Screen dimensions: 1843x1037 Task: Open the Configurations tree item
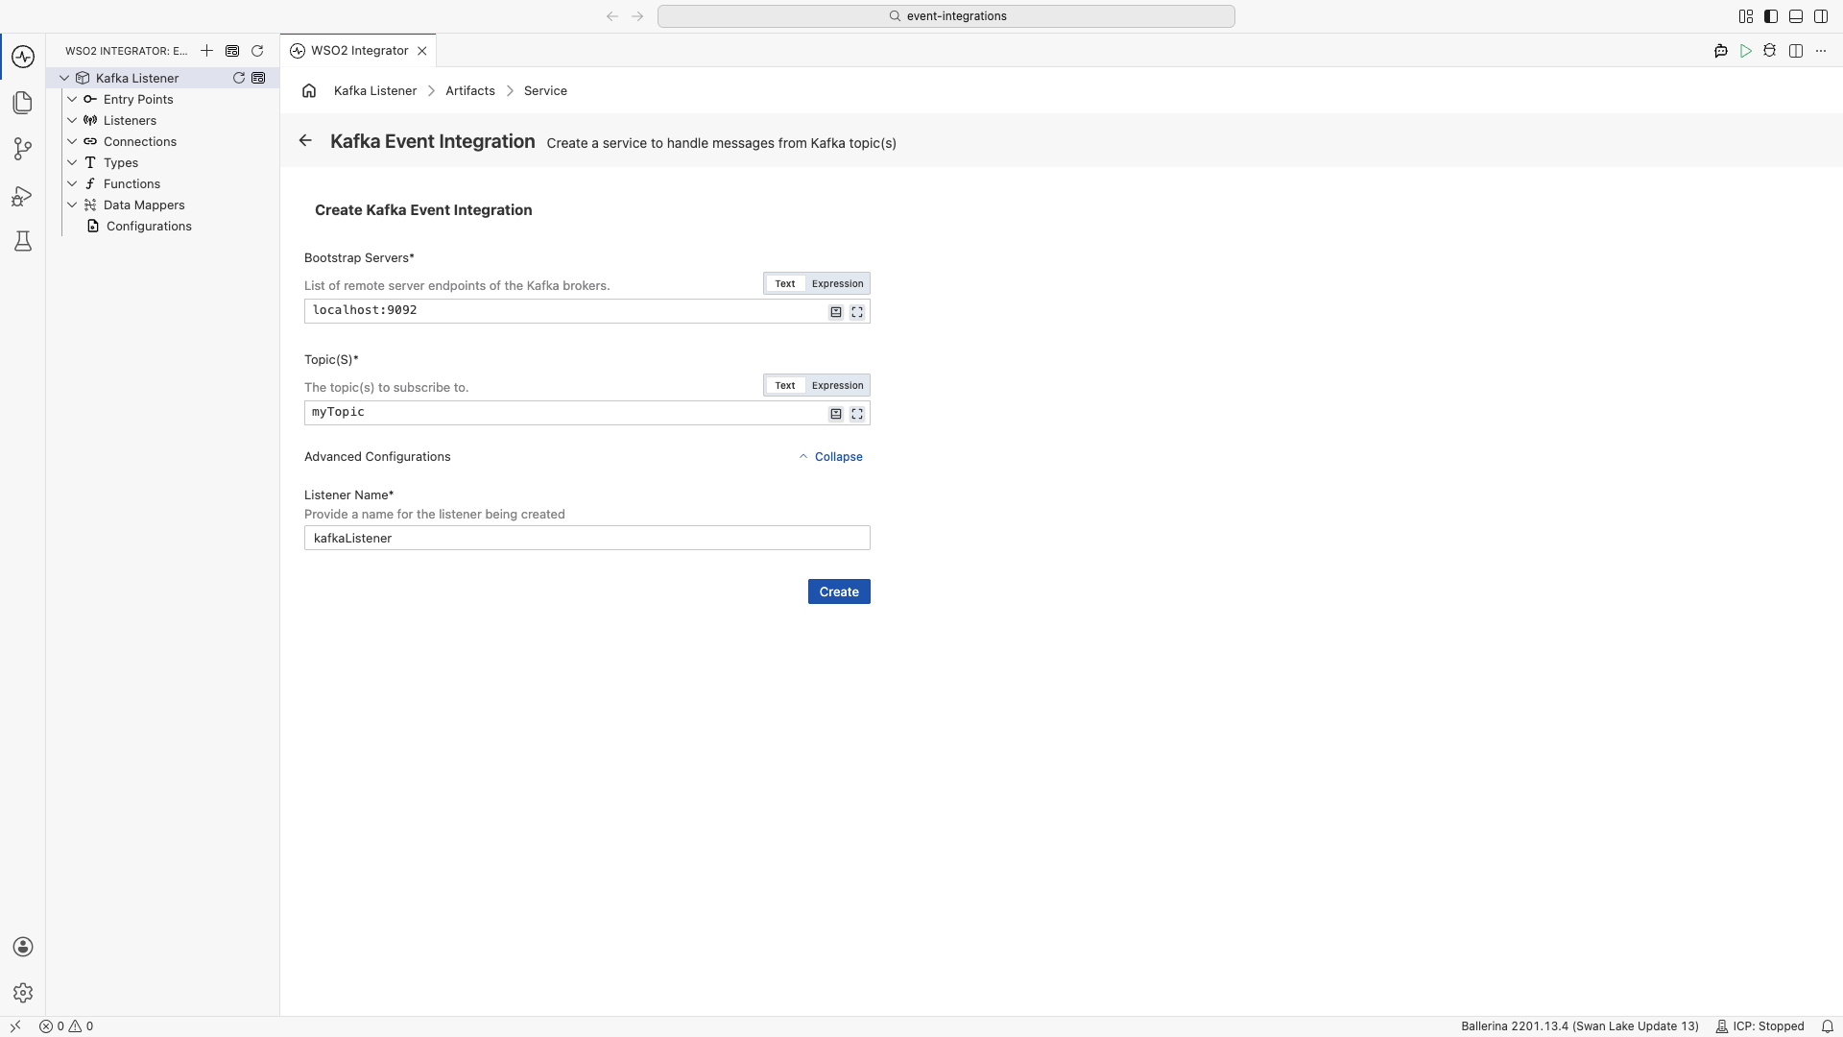(x=149, y=226)
